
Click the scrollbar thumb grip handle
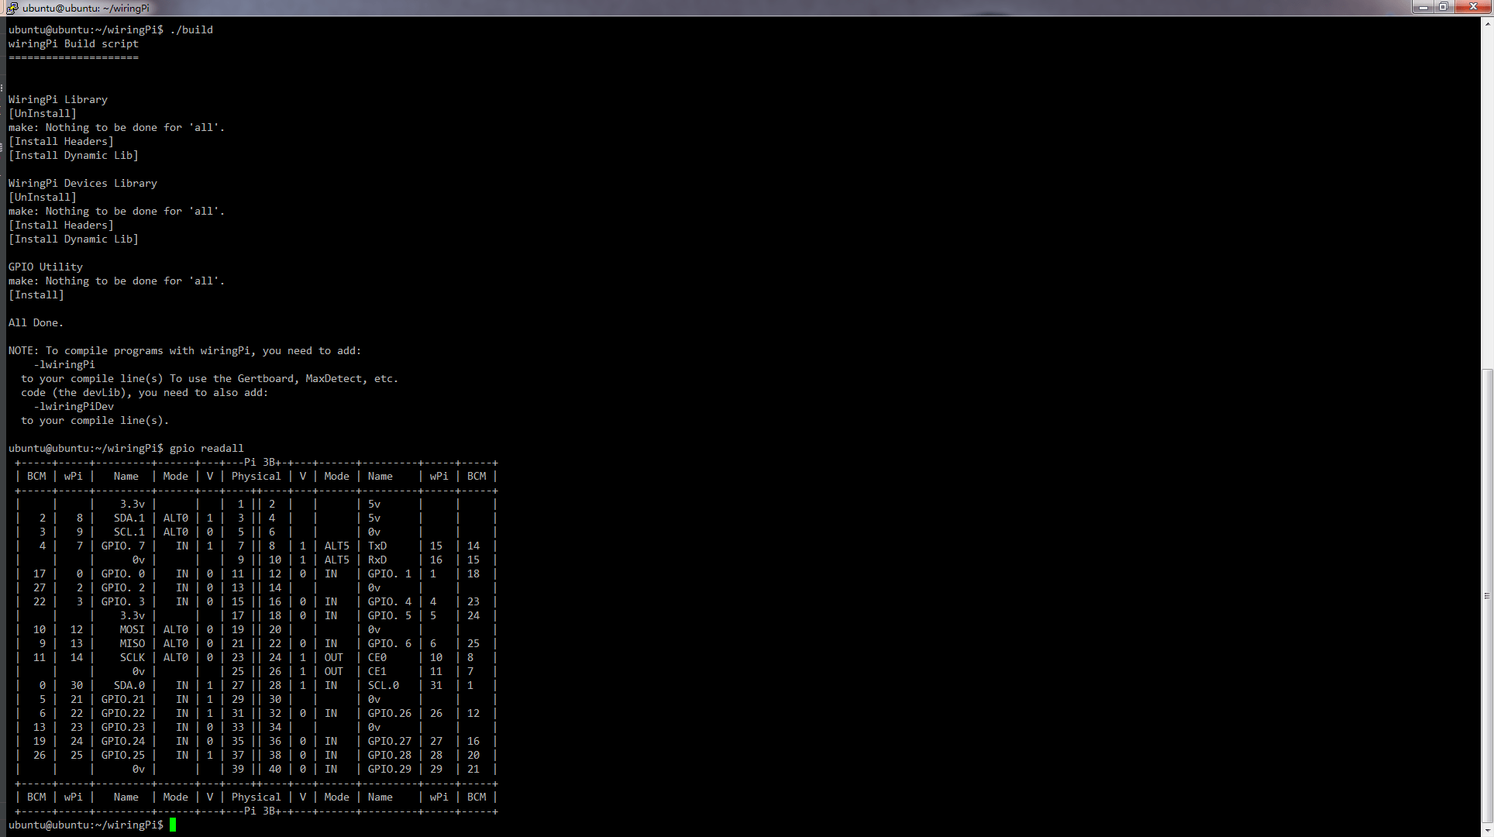1487,596
